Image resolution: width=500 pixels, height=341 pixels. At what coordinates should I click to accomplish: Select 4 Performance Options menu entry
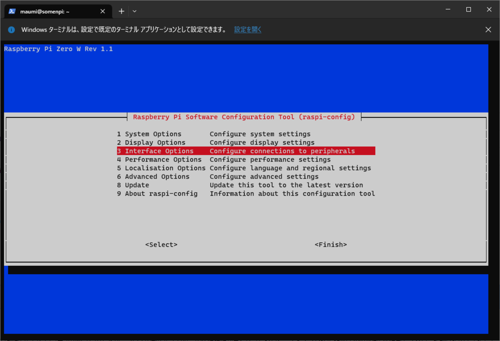[x=246, y=159]
